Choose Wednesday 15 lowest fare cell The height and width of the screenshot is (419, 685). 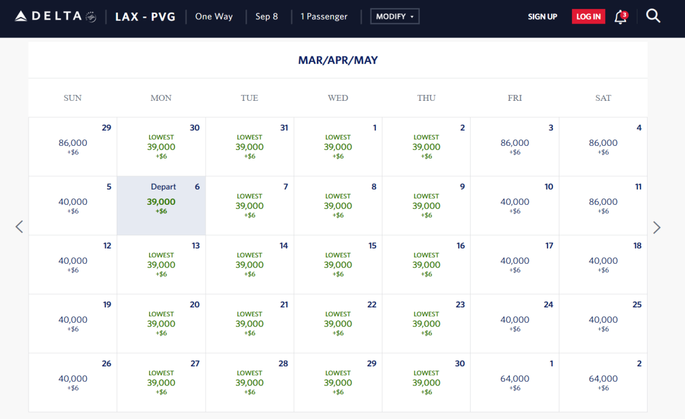pos(338,265)
